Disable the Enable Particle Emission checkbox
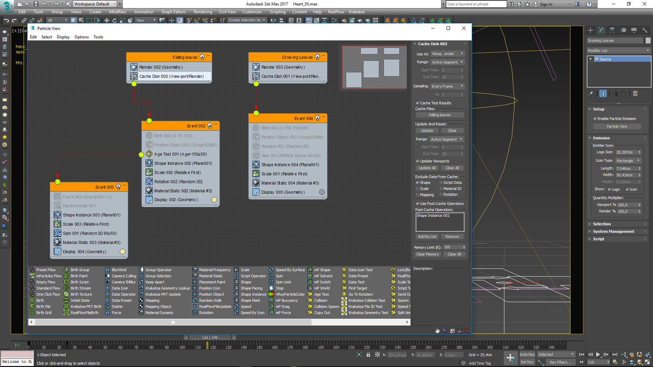The width and height of the screenshot is (653, 367). (x=595, y=119)
